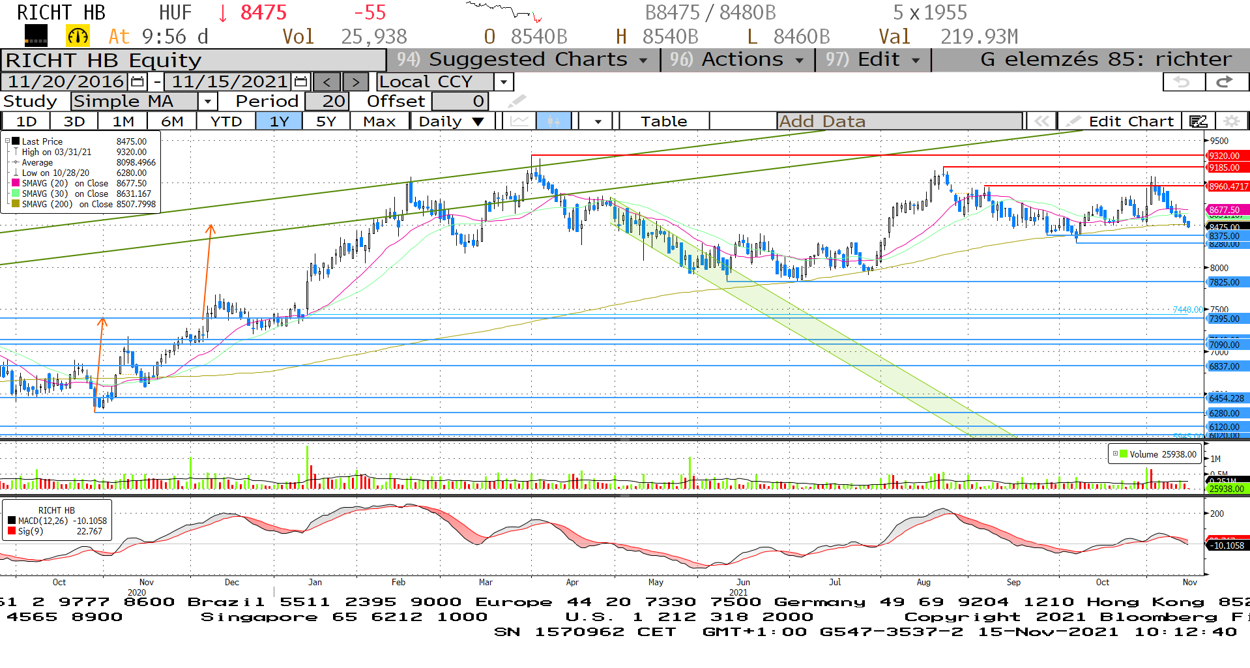This screenshot has height=668, width=1250.
Task: Click the Table button
Action: click(x=663, y=121)
